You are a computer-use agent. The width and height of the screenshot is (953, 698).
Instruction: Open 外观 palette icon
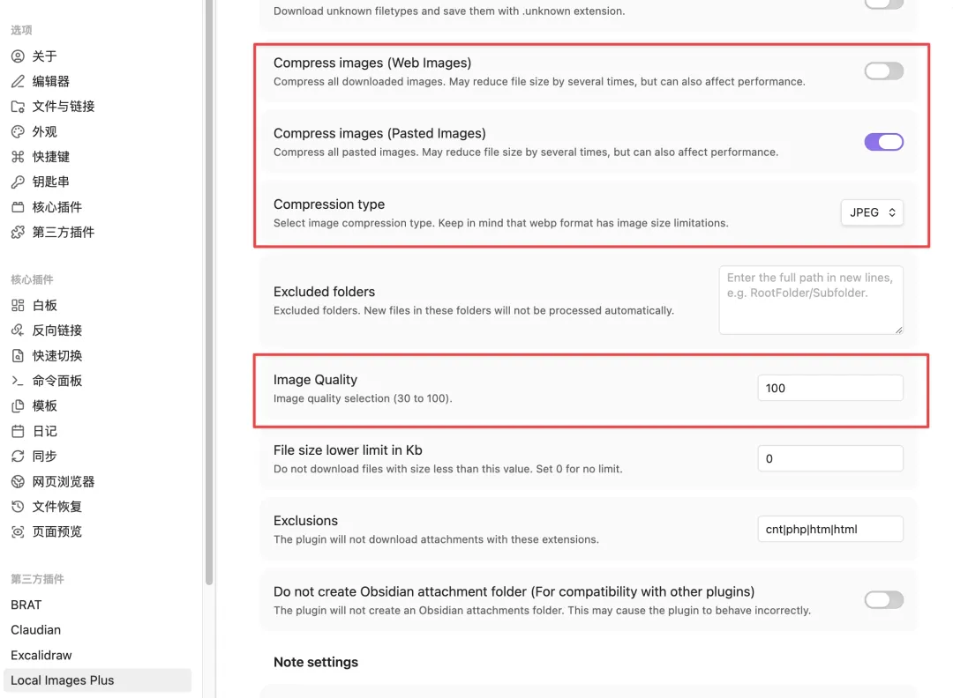point(18,131)
